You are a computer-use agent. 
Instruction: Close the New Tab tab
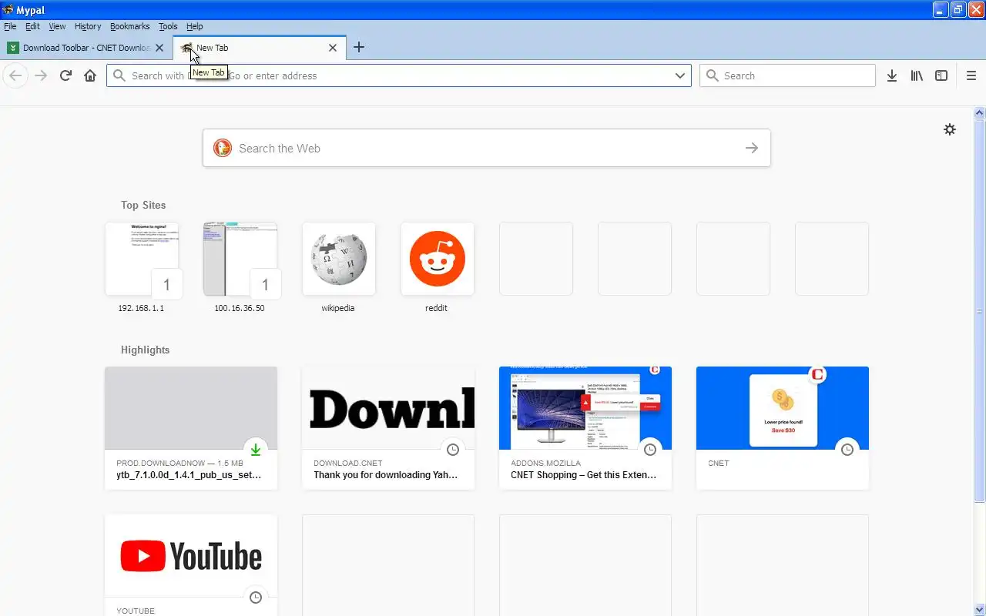(x=333, y=48)
